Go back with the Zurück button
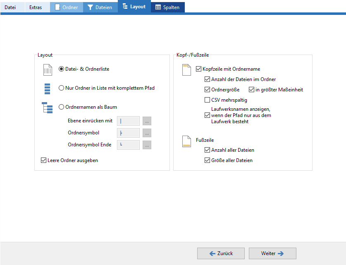The height and width of the screenshot is (265, 346). 221,253
